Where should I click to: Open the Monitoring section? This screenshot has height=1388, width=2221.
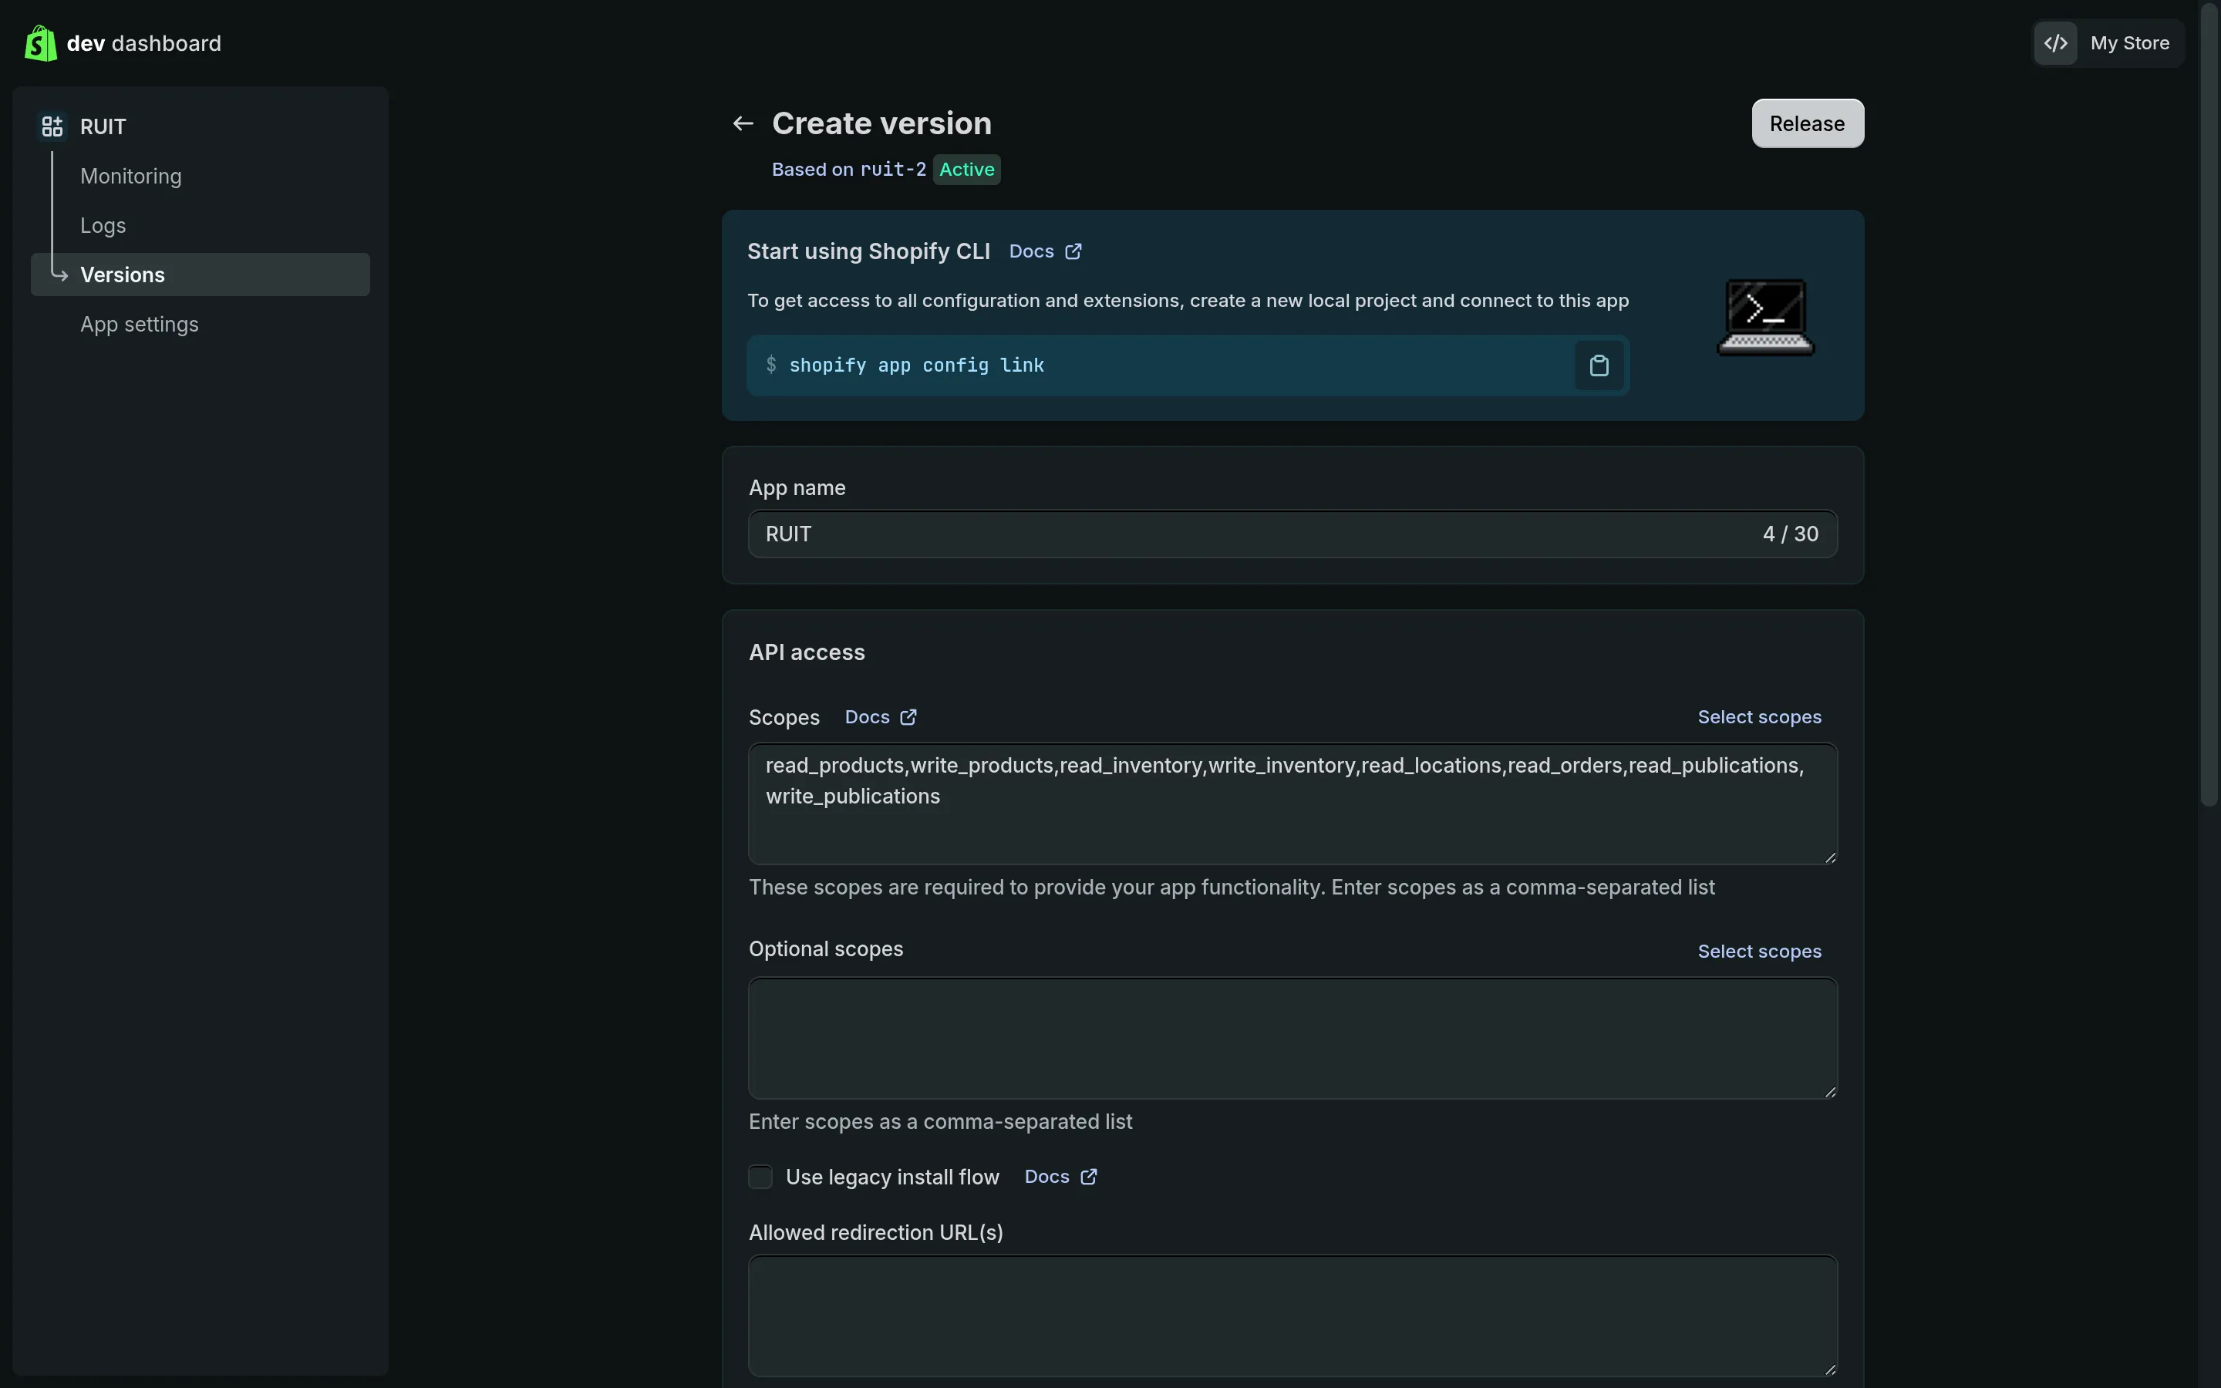(130, 177)
